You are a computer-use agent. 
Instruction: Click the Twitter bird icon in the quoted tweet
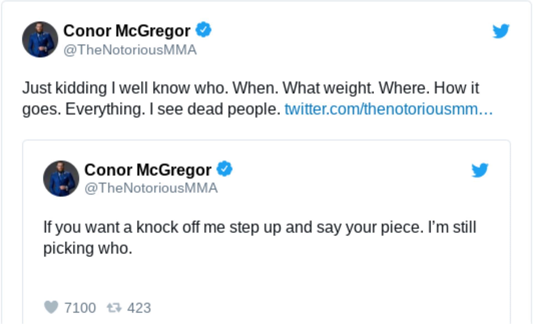(x=480, y=170)
